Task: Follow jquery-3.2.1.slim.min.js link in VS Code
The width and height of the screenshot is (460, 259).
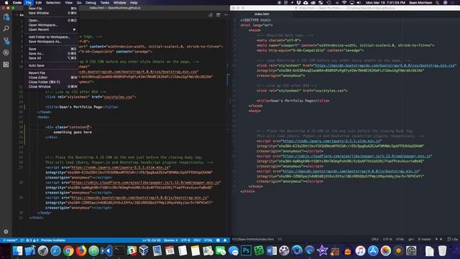Action: 120,168
